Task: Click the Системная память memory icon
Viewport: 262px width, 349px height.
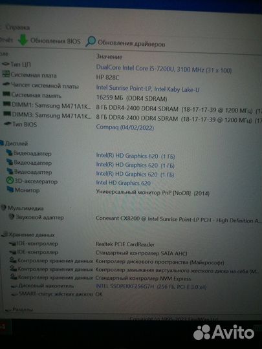Action: (x=6, y=94)
